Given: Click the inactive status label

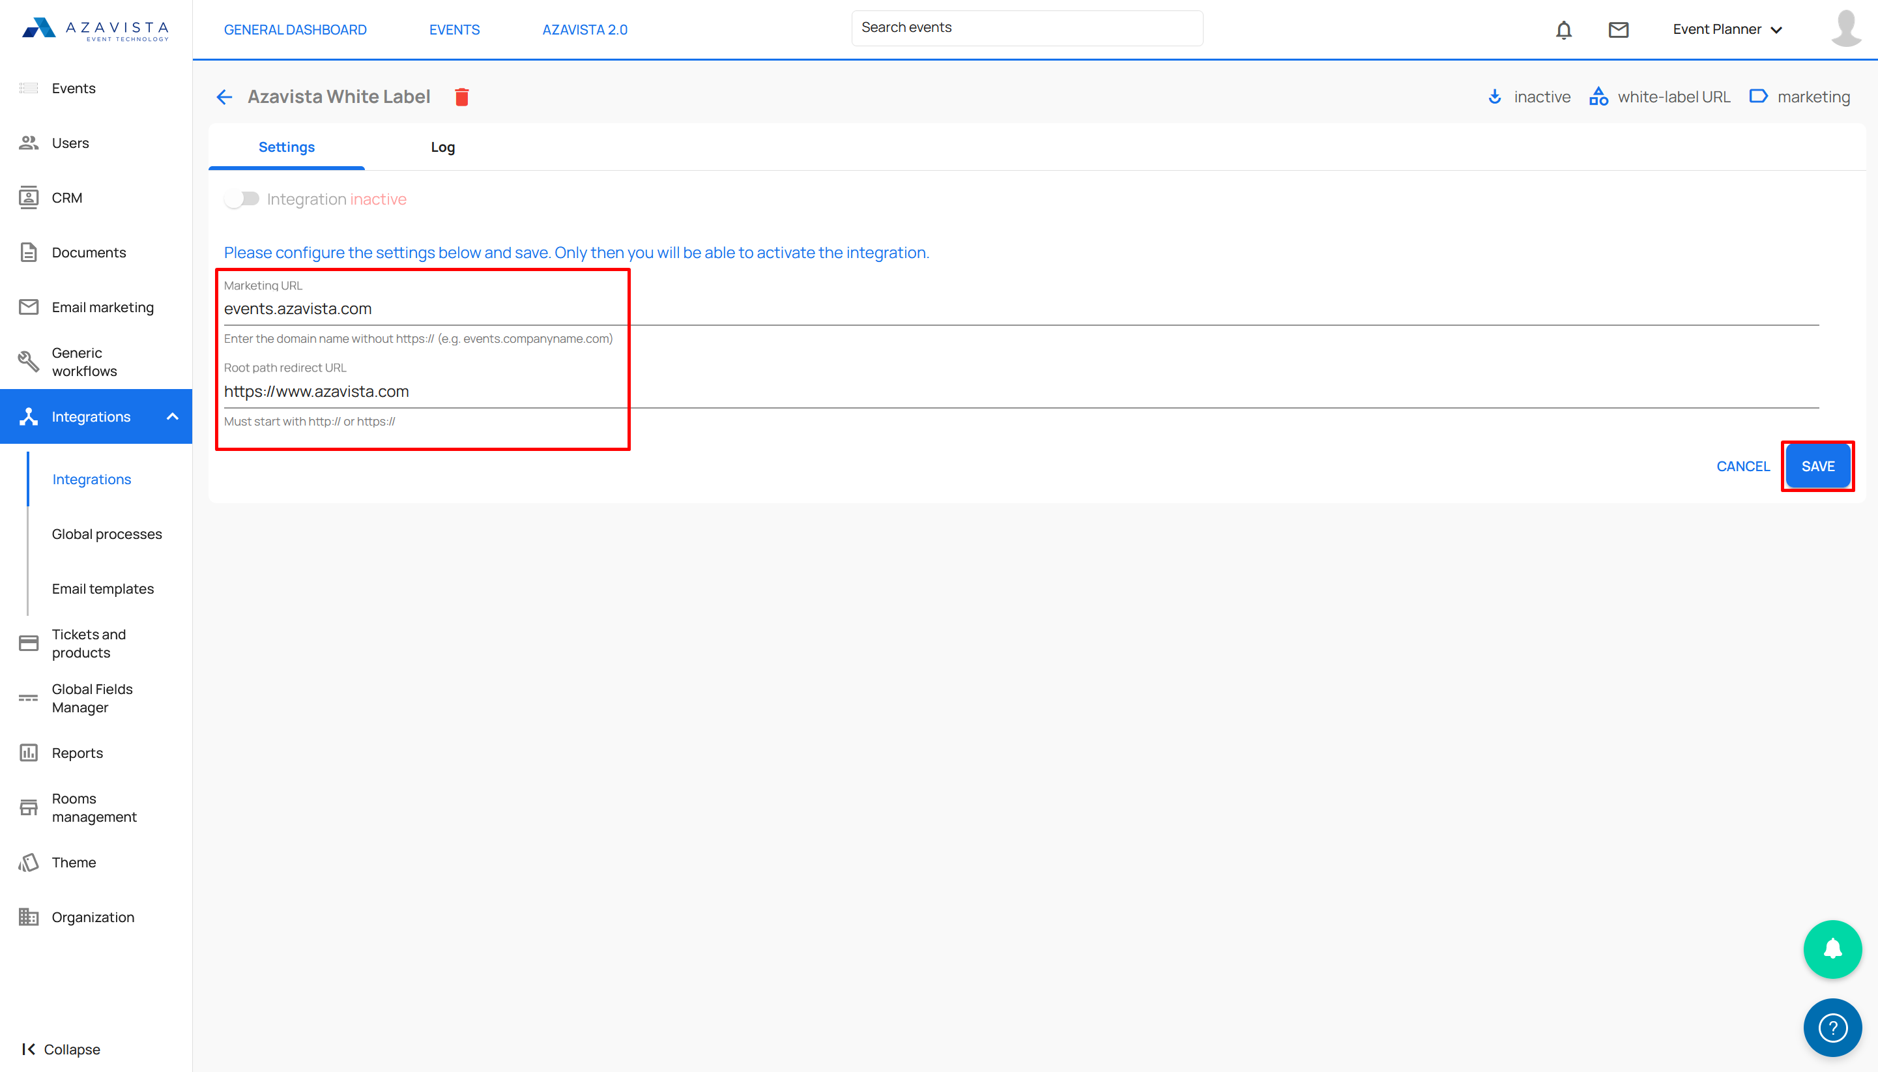Looking at the screenshot, I should pos(1542,96).
